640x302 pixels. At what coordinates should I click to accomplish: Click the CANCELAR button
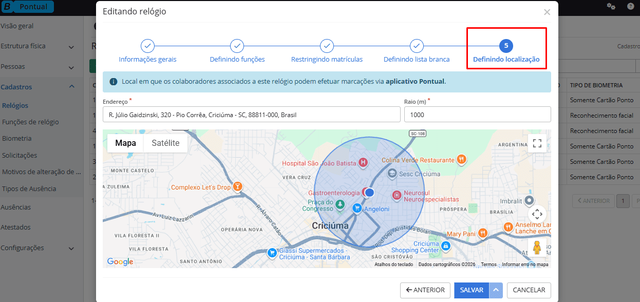[529, 290]
